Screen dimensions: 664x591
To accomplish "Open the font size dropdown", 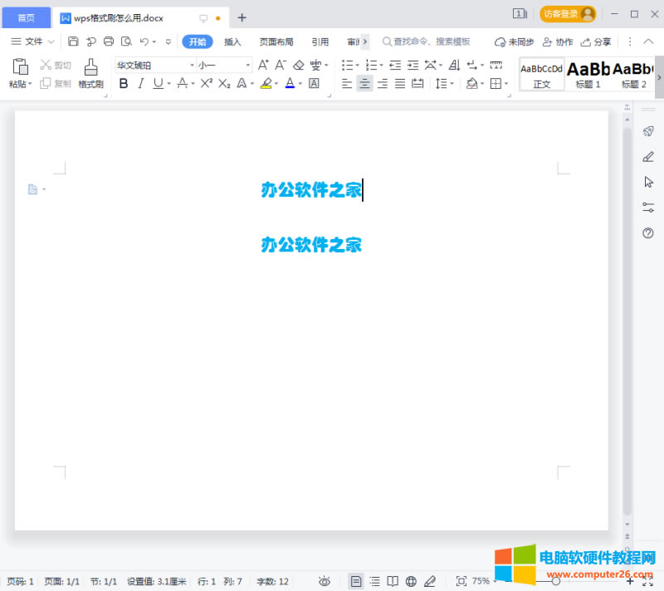I will click(x=247, y=65).
